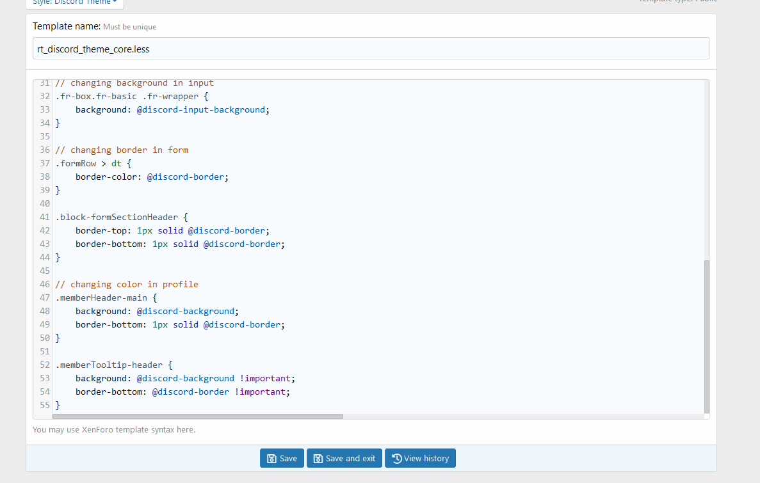Click the .memberHeader-main selector line
The height and width of the screenshot is (483, 760).
[x=106, y=298]
